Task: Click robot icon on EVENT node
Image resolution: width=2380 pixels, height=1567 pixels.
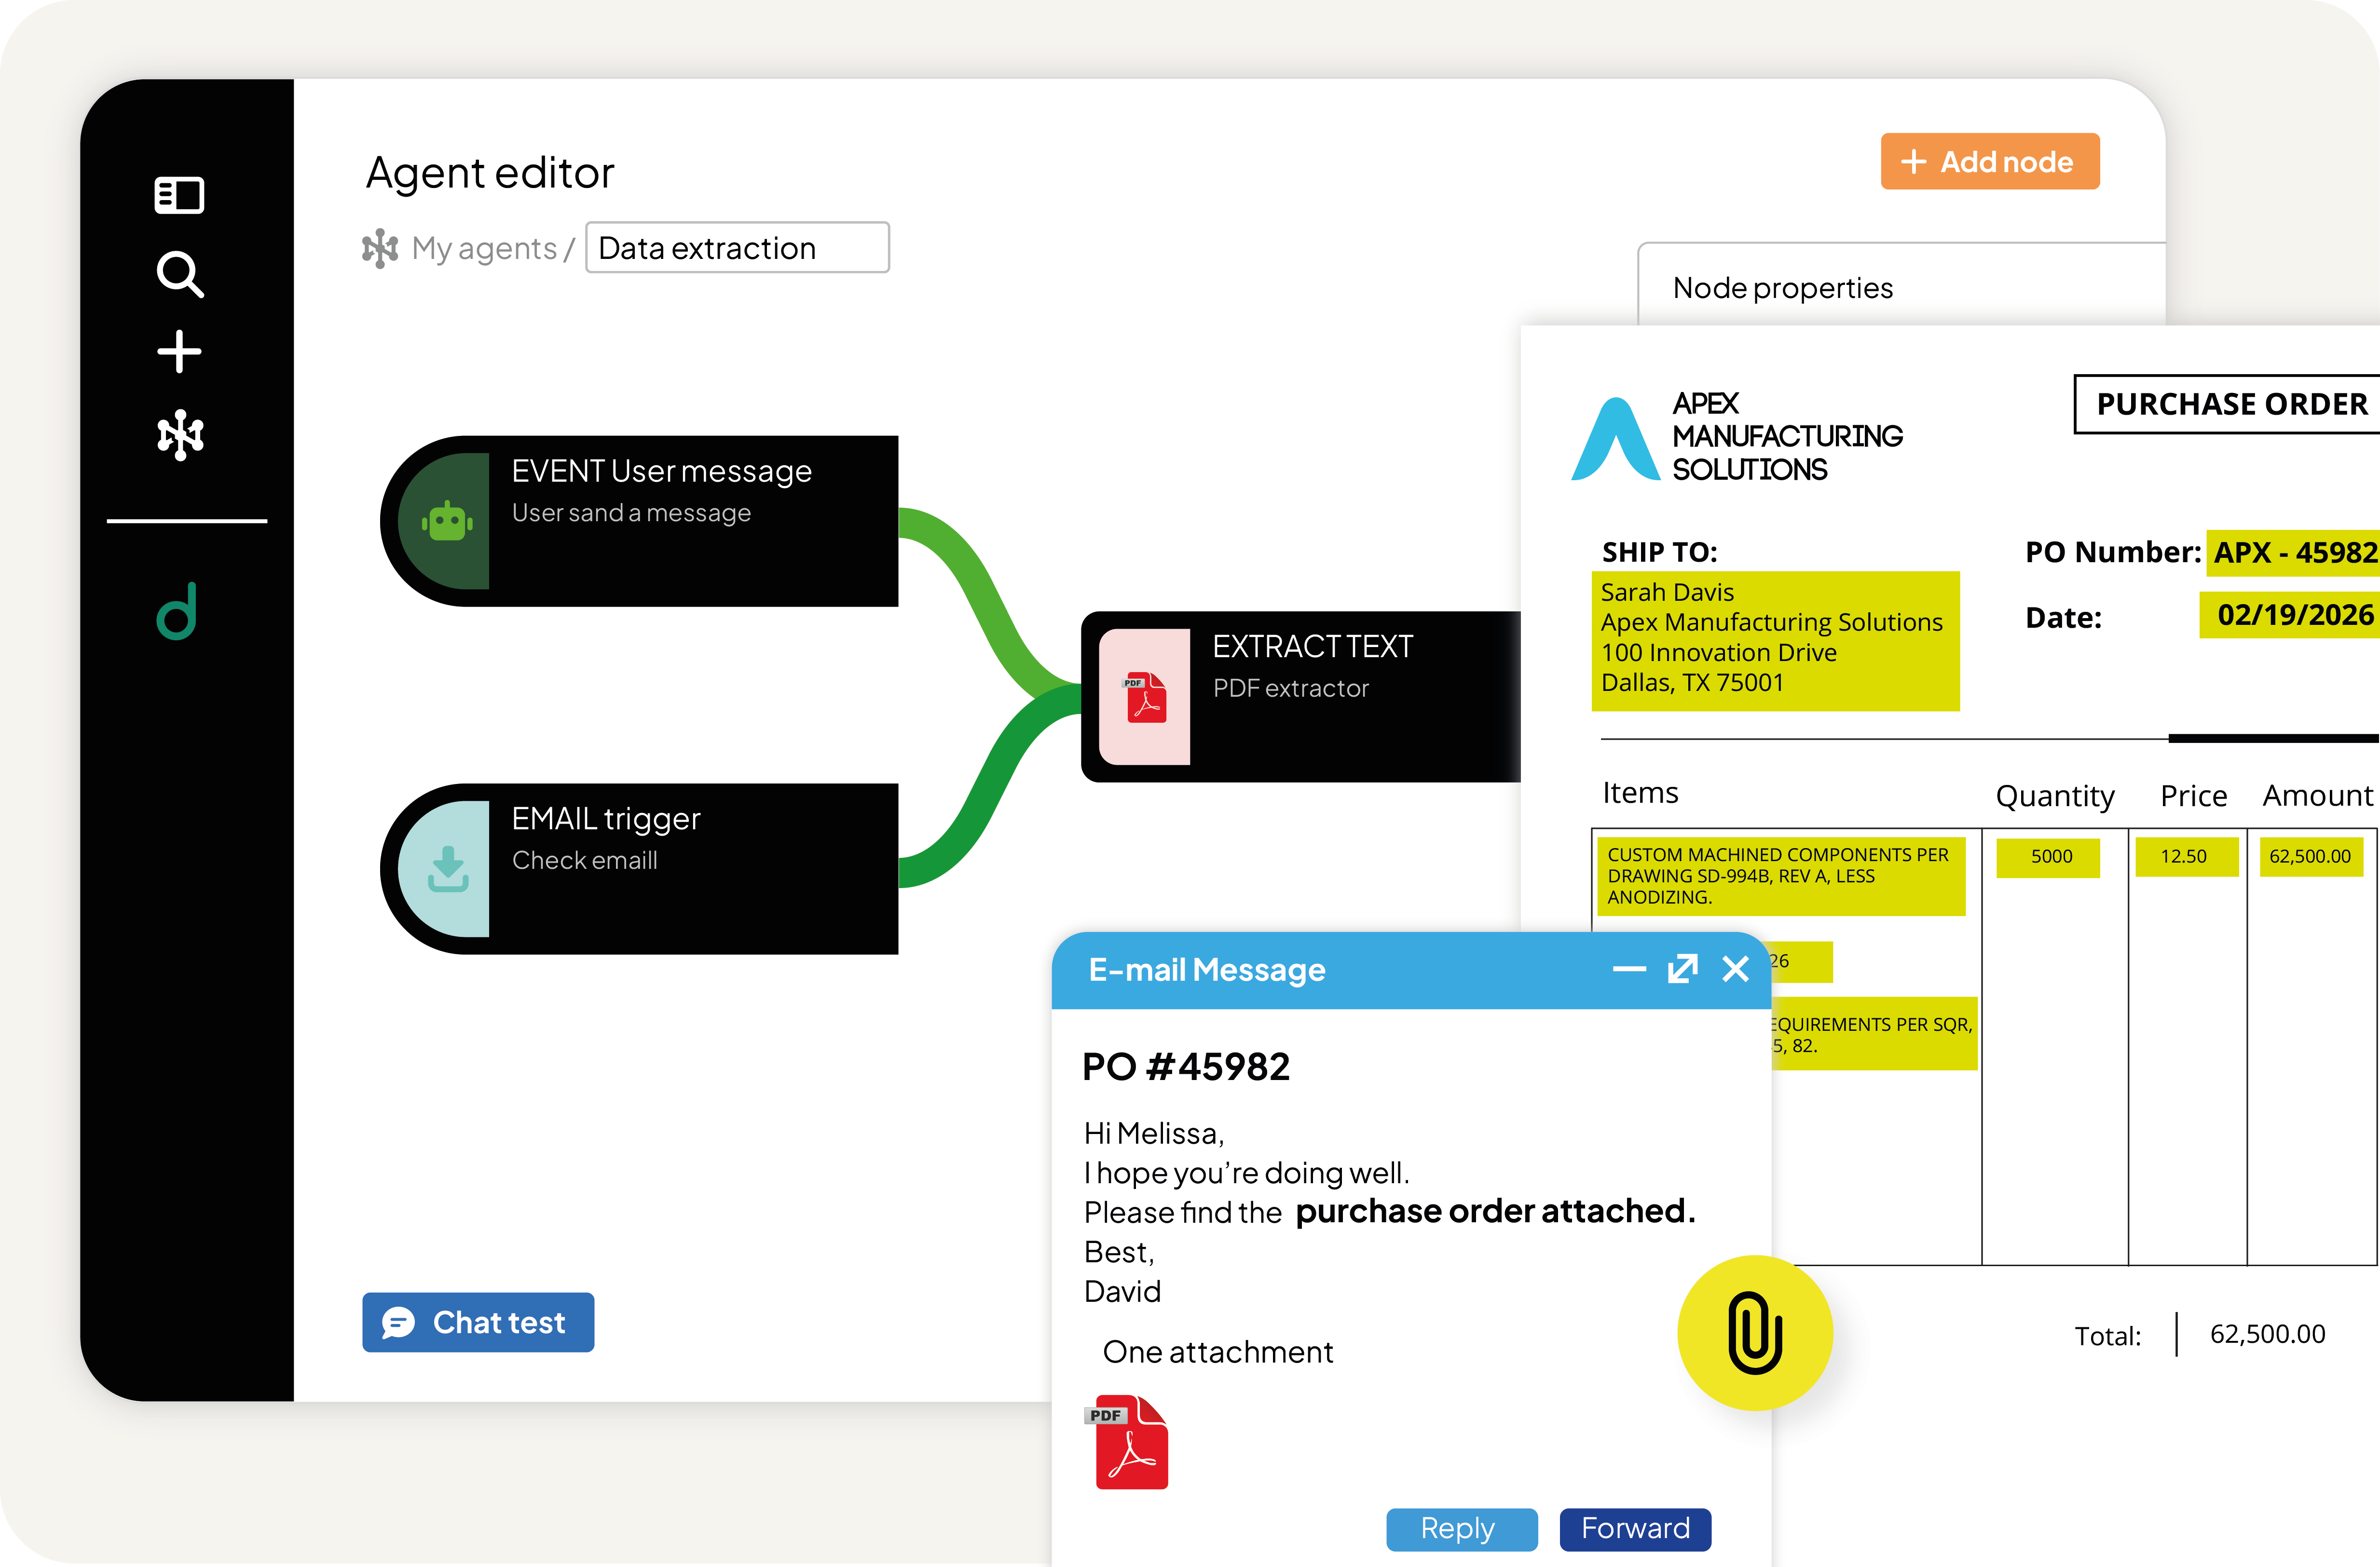Action: 447,521
